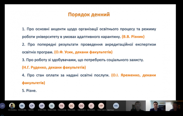
Task: Select the ПК participant avatar
Action: point(62,106)
